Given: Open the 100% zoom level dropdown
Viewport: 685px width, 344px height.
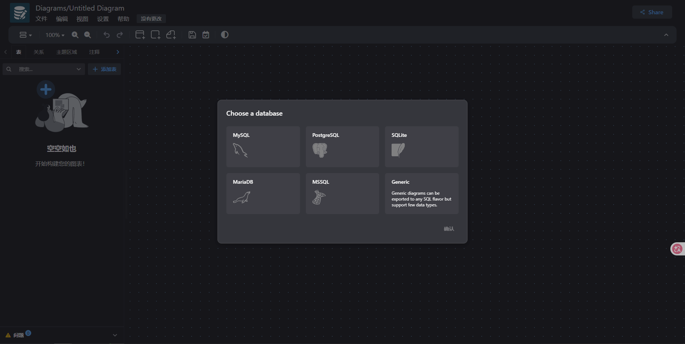Looking at the screenshot, I should point(55,35).
